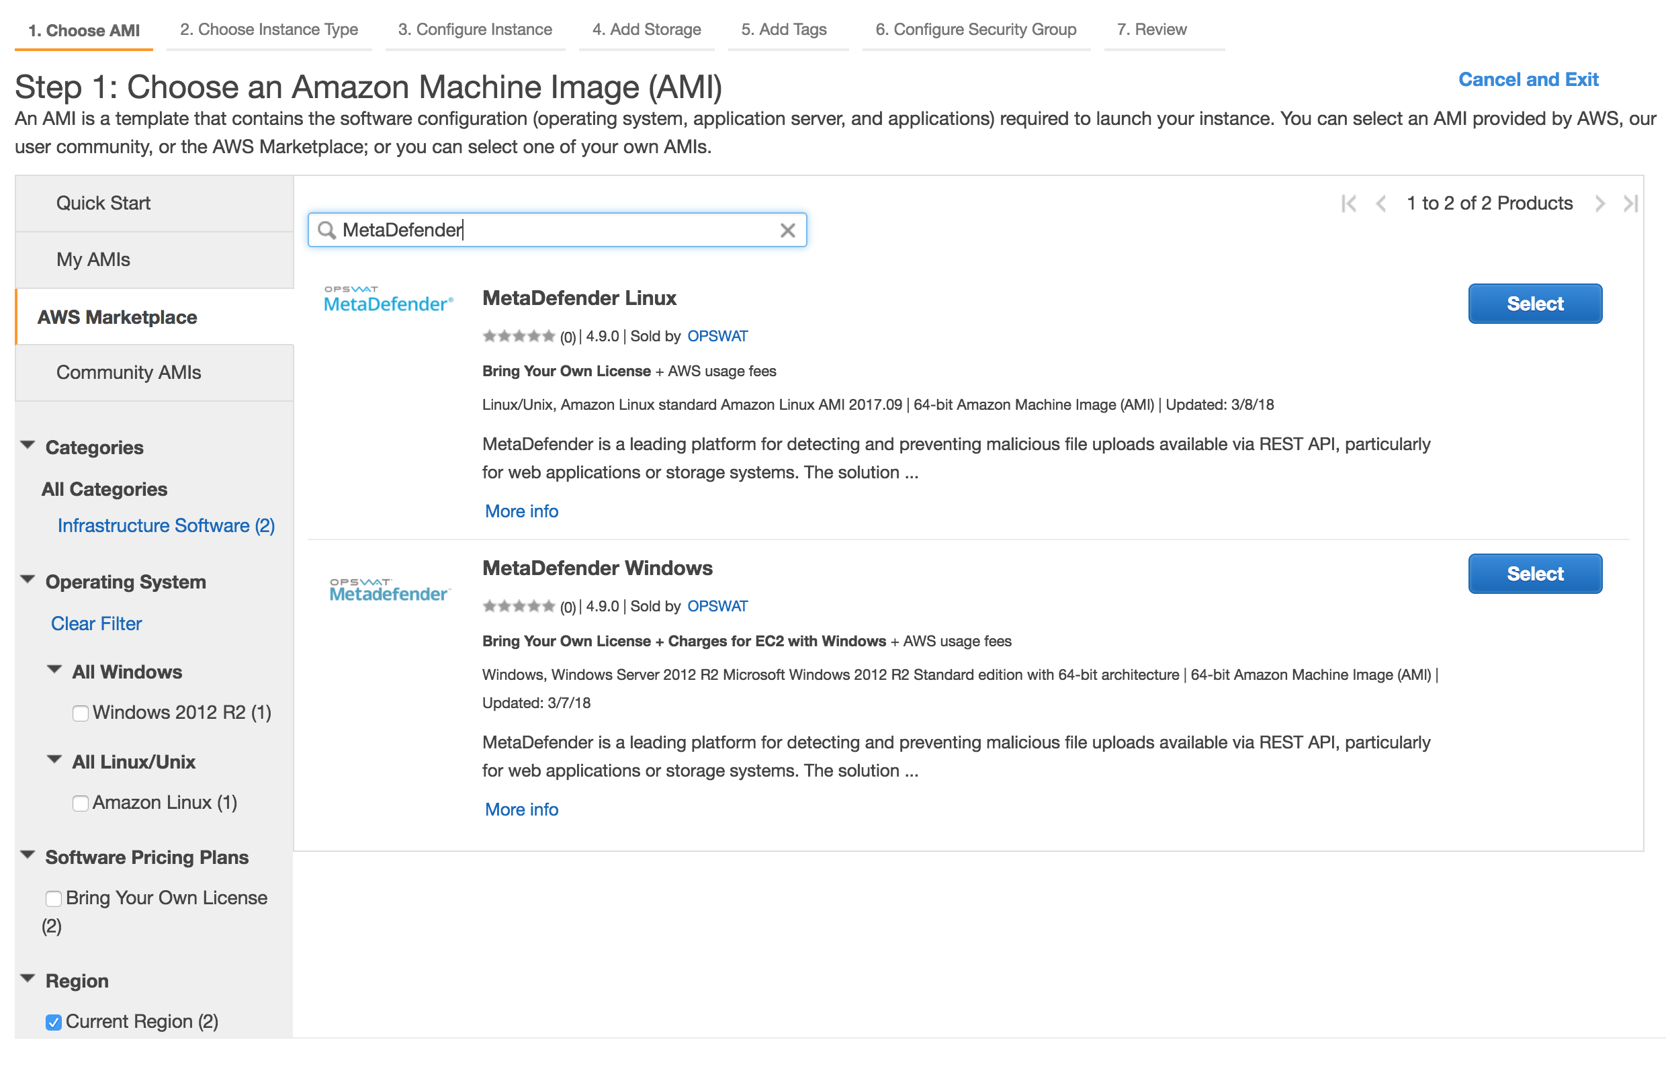Open the Configure Security Group step

pos(977,30)
